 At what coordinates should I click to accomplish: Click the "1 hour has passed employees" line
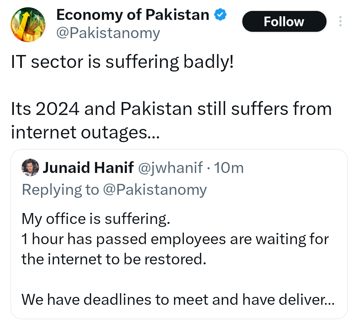(175, 239)
